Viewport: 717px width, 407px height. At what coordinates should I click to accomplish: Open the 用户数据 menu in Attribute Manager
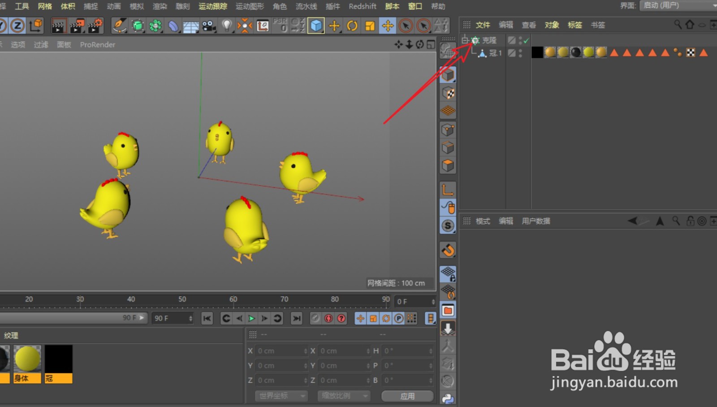click(x=536, y=221)
